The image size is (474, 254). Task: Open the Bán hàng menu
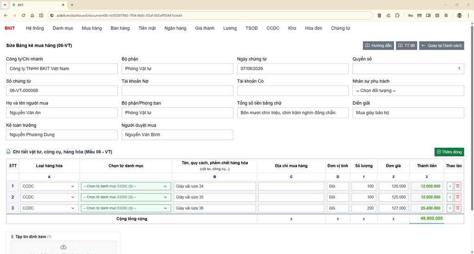point(120,28)
